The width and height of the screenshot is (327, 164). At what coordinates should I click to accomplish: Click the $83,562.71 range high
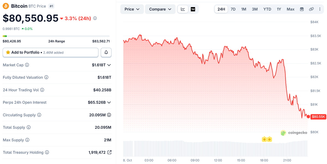pos(101,41)
